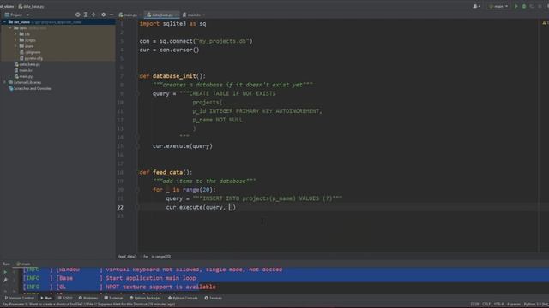Viewport: 549px width, 308px height.
Task: Switch to the data_base.py editor tab
Action: [x=162, y=15]
